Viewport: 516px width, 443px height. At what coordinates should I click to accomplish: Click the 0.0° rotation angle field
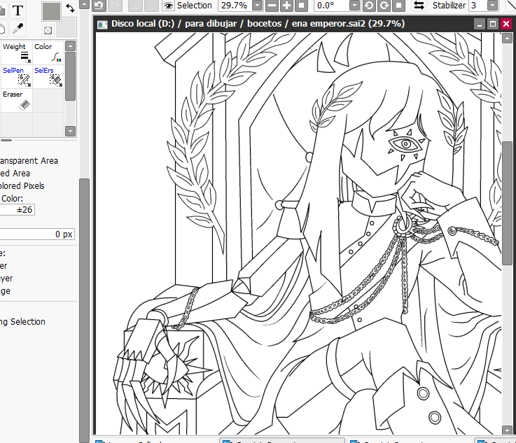point(331,6)
